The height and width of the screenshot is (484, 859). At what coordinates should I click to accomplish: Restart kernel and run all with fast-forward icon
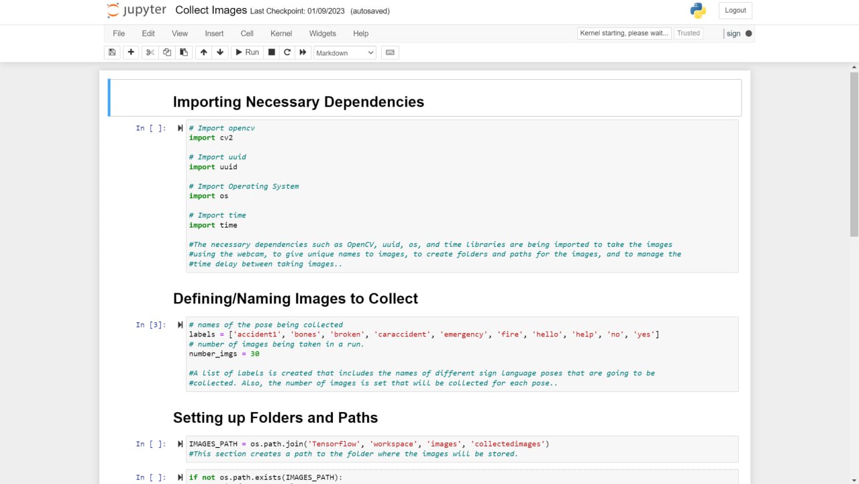point(303,52)
